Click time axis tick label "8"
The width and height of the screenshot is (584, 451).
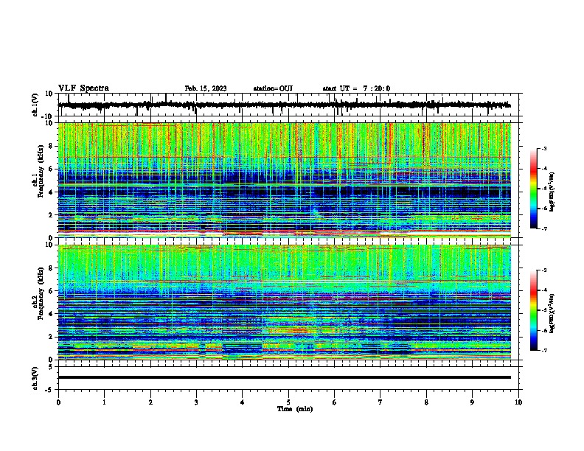(426, 402)
